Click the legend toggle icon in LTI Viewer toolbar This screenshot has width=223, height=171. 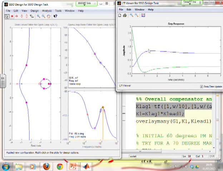pos(143,15)
